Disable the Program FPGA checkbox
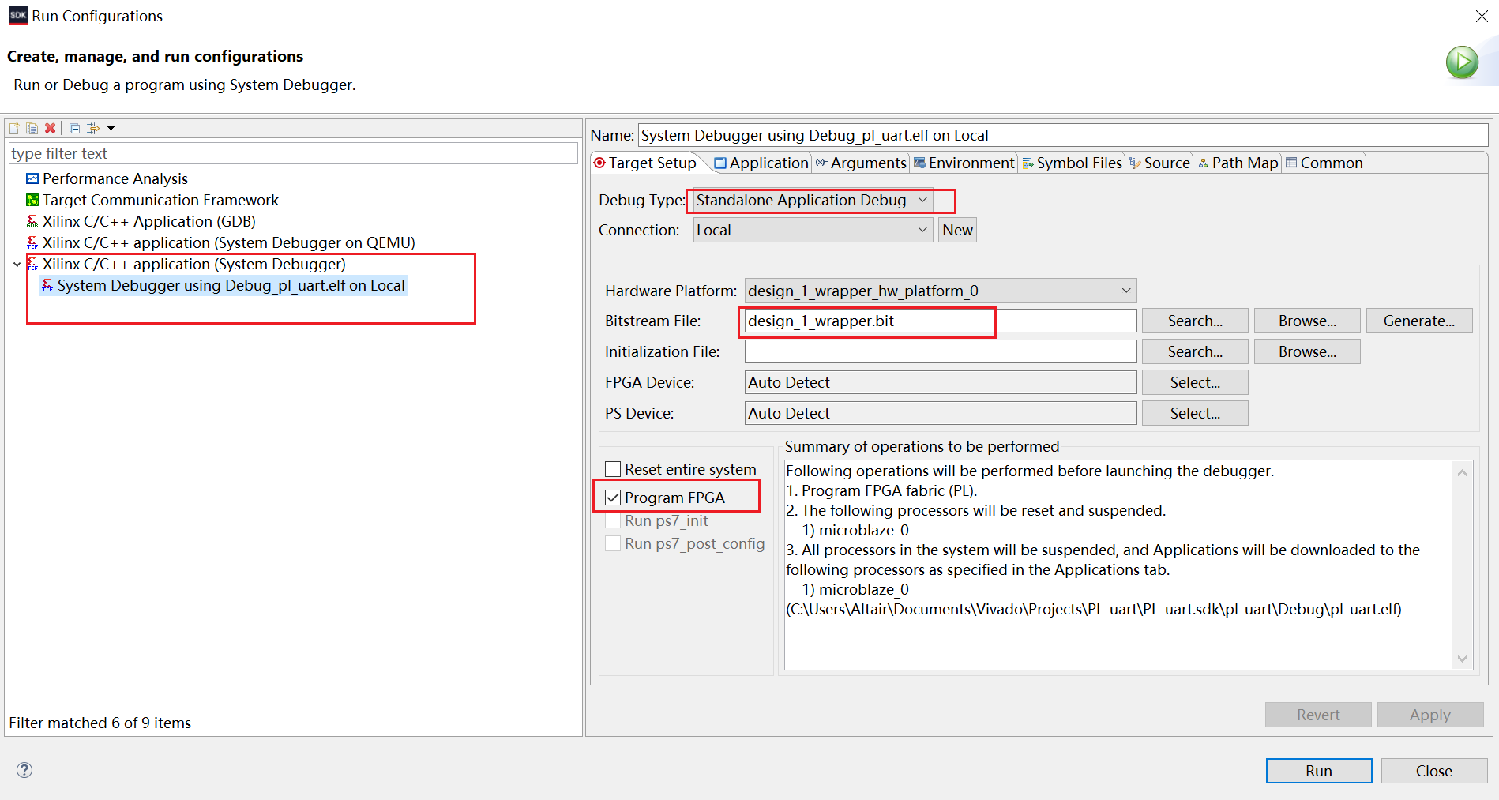The image size is (1499, 800). tap(613, 497)
